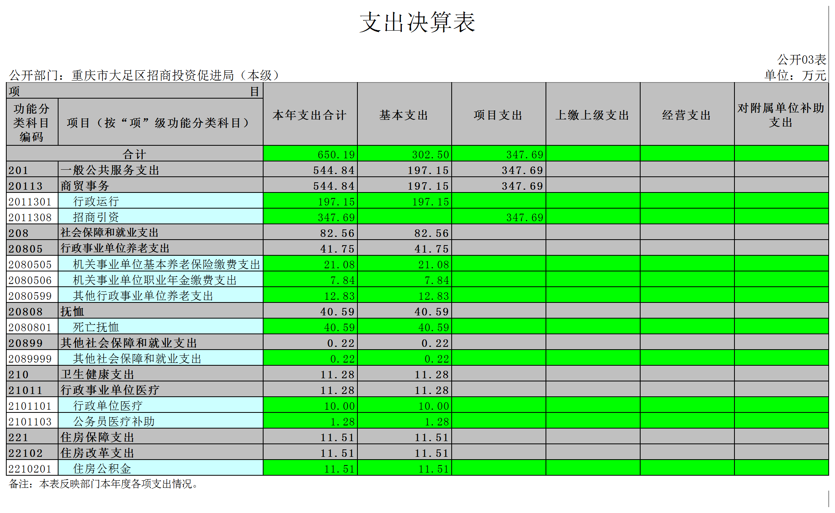The height and width of the screenshot is (513, 835).
Task: Click code cell 2011301
Action: pos(32,201)
